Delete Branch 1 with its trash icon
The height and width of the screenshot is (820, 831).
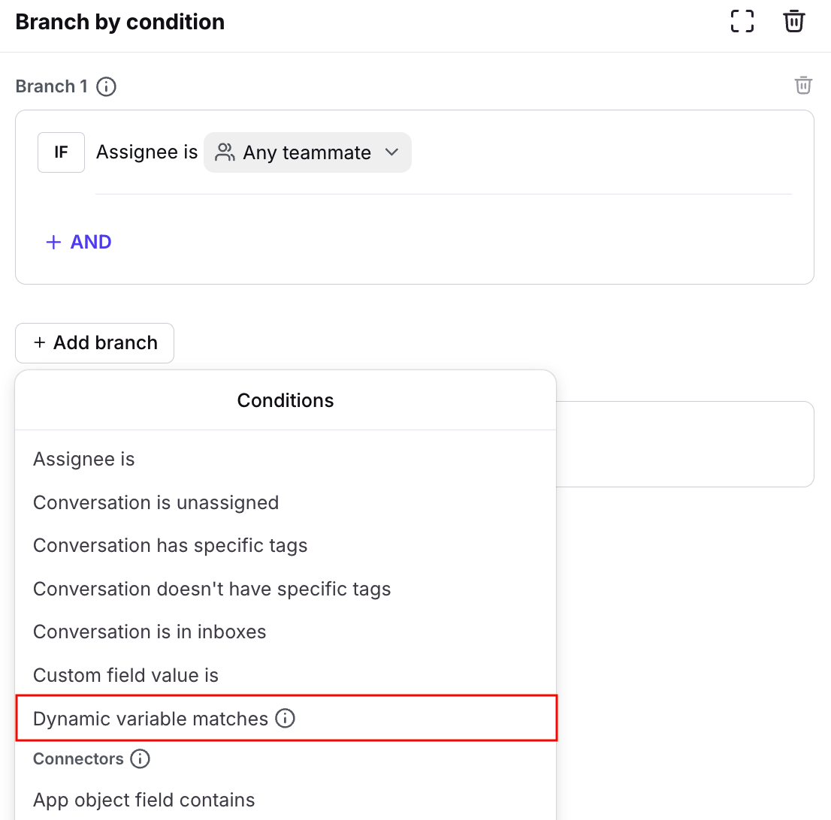(x=803, y=86)
